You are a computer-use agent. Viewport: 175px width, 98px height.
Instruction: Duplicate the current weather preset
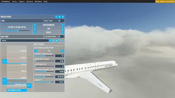coord(57,41)
